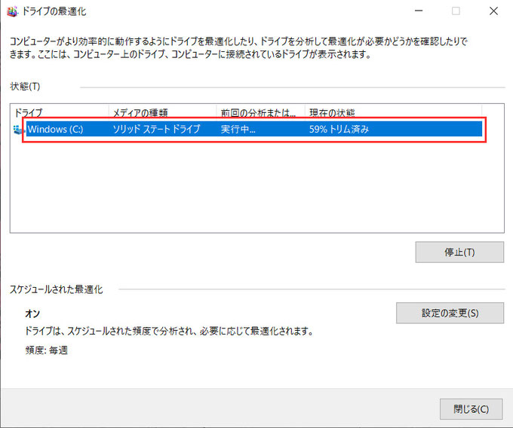Click the オン schedule status text
Screen dimensions: 513x428
pos(32,313)
